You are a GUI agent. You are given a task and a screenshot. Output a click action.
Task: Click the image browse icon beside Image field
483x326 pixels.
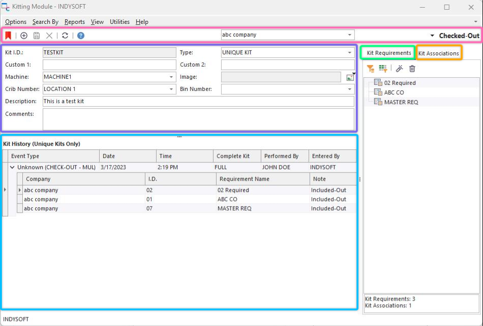coord(350,77)
